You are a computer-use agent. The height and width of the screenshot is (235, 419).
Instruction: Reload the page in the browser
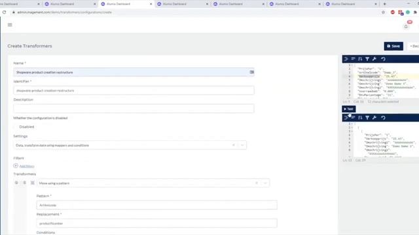tap(5, 12)
